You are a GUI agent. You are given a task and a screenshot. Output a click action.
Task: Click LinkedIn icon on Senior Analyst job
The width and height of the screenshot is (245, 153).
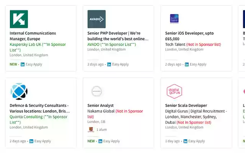pos(100,141)
